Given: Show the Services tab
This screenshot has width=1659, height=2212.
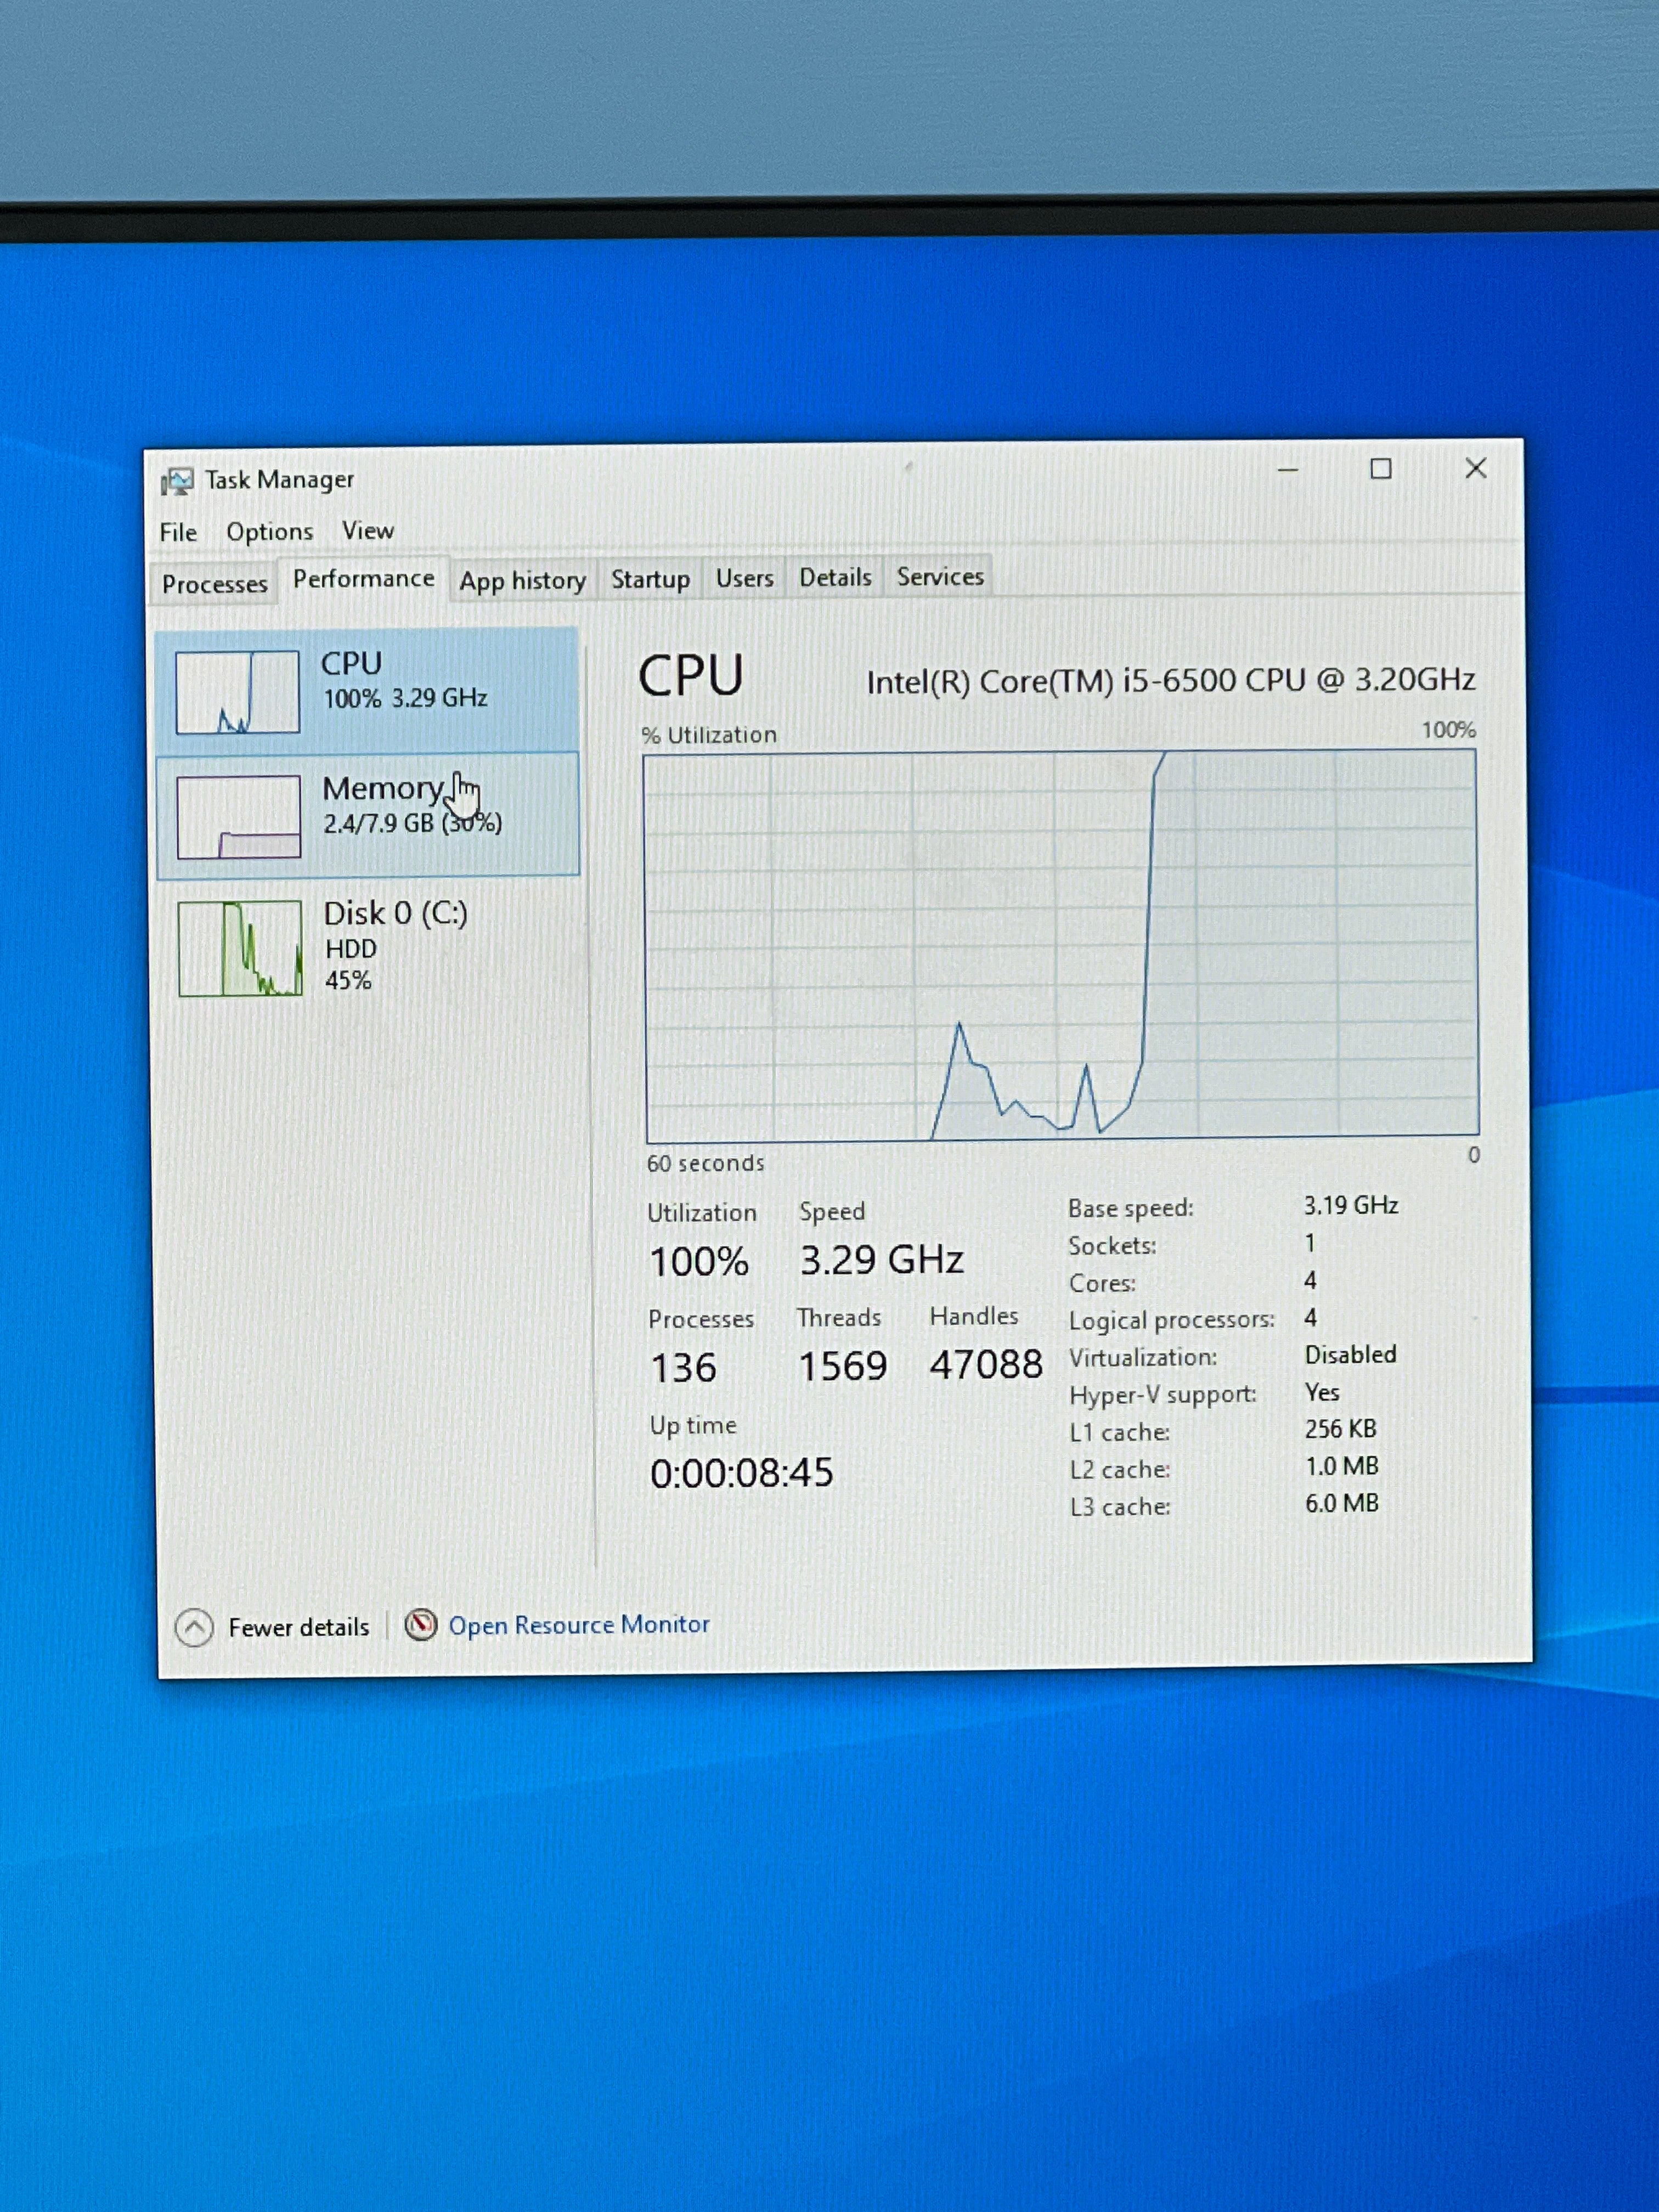Looking at the screenshot, I should (x=940, y=576).
